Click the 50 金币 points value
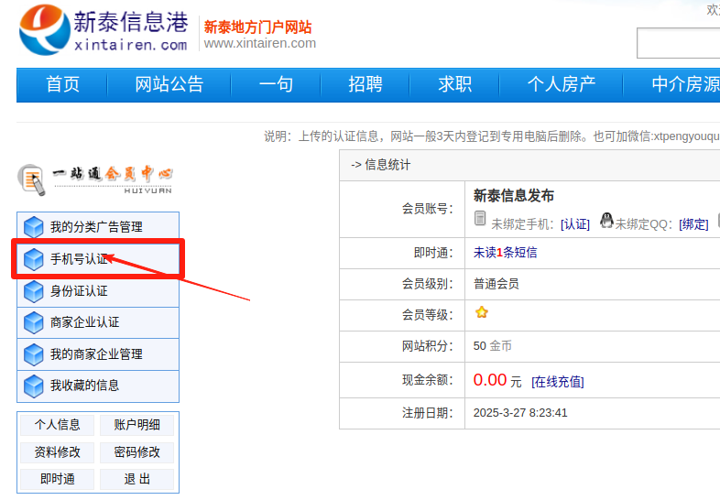Viewport: 720px width, 500px height. coord(493,346)
